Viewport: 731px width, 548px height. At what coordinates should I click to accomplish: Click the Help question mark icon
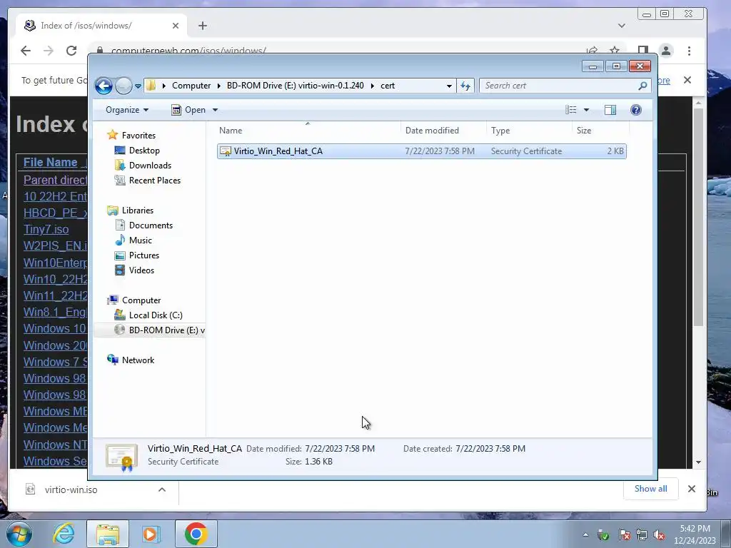635,110
